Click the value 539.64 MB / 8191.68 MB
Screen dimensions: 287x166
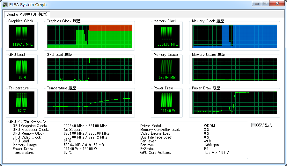tap(84, 145)
